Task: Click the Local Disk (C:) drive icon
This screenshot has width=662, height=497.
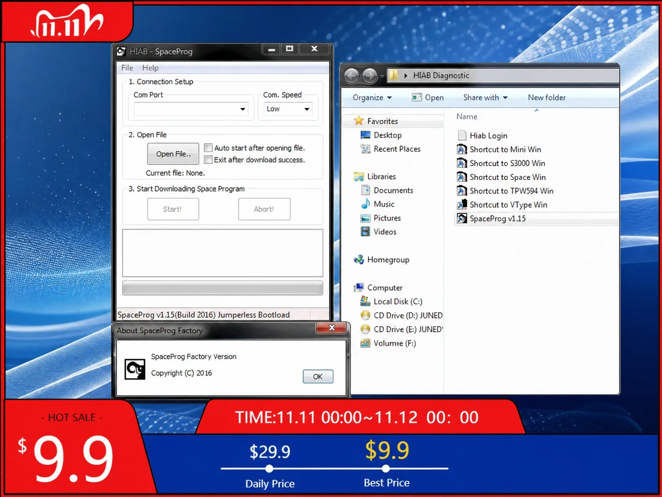Action: point(365,301)
